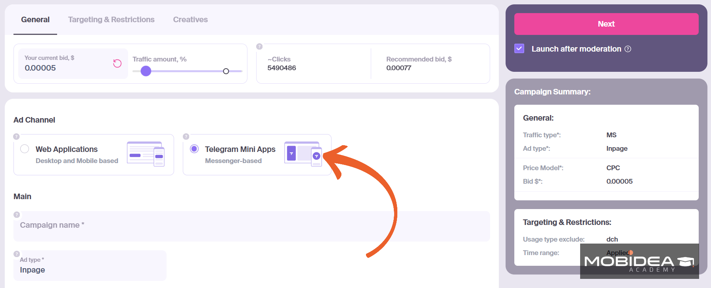This screenshot has width=711, height=288.
Task: Open the help icon for Campaign name
Action: coord(17,215)
